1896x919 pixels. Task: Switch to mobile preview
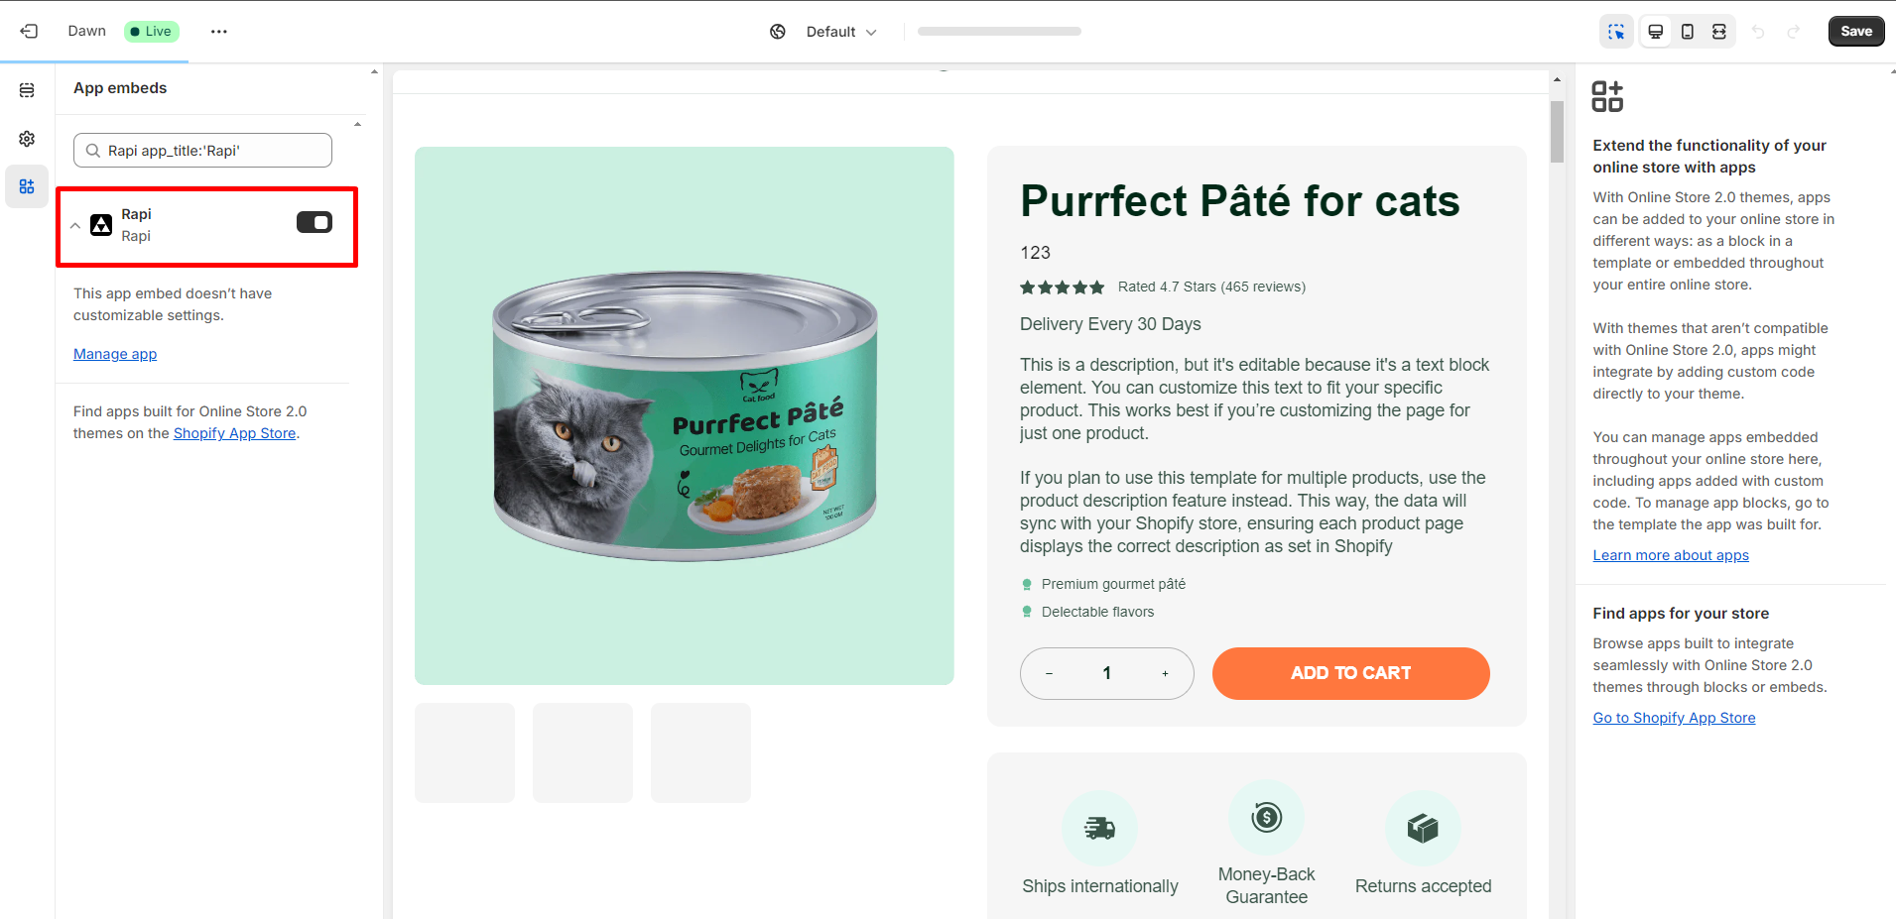tap(1688, 32)
